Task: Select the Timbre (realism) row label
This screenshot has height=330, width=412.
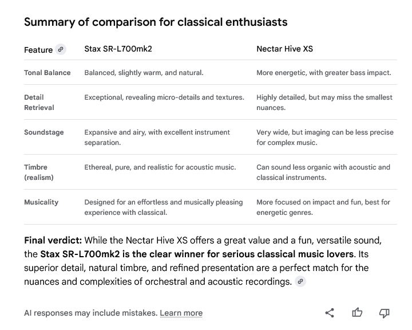Action: pyautogui.click(x=39, y=172)
